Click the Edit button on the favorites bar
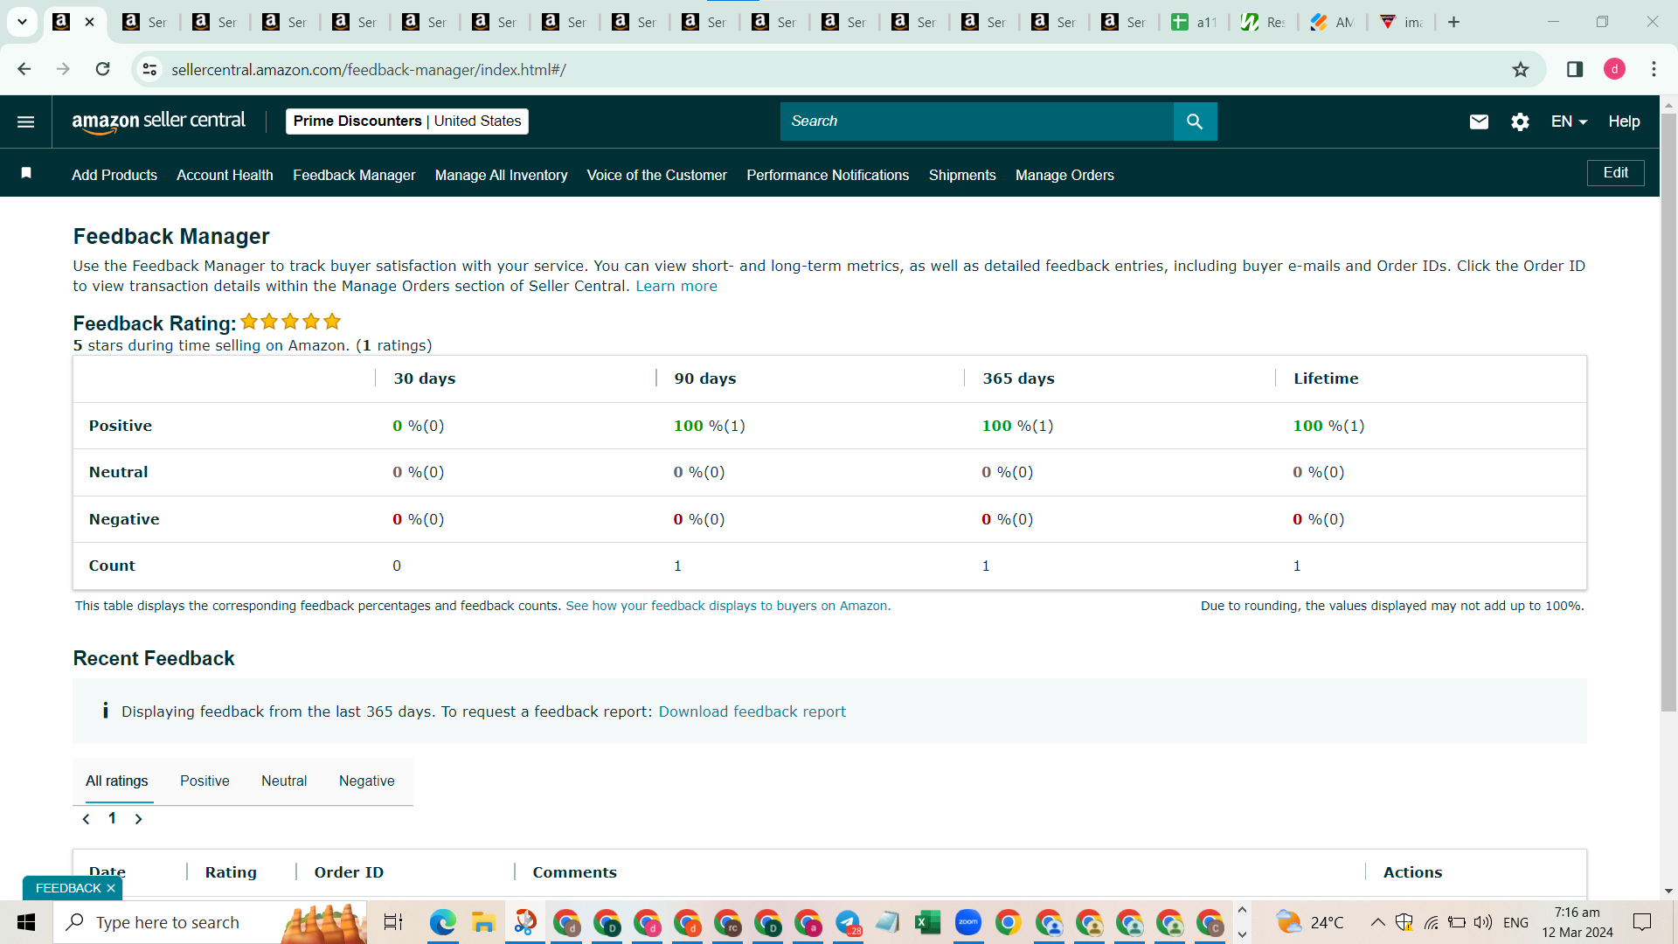The width and height of the screenshot is (1678, 944). pyautogui.click(x=1615, y=172)
